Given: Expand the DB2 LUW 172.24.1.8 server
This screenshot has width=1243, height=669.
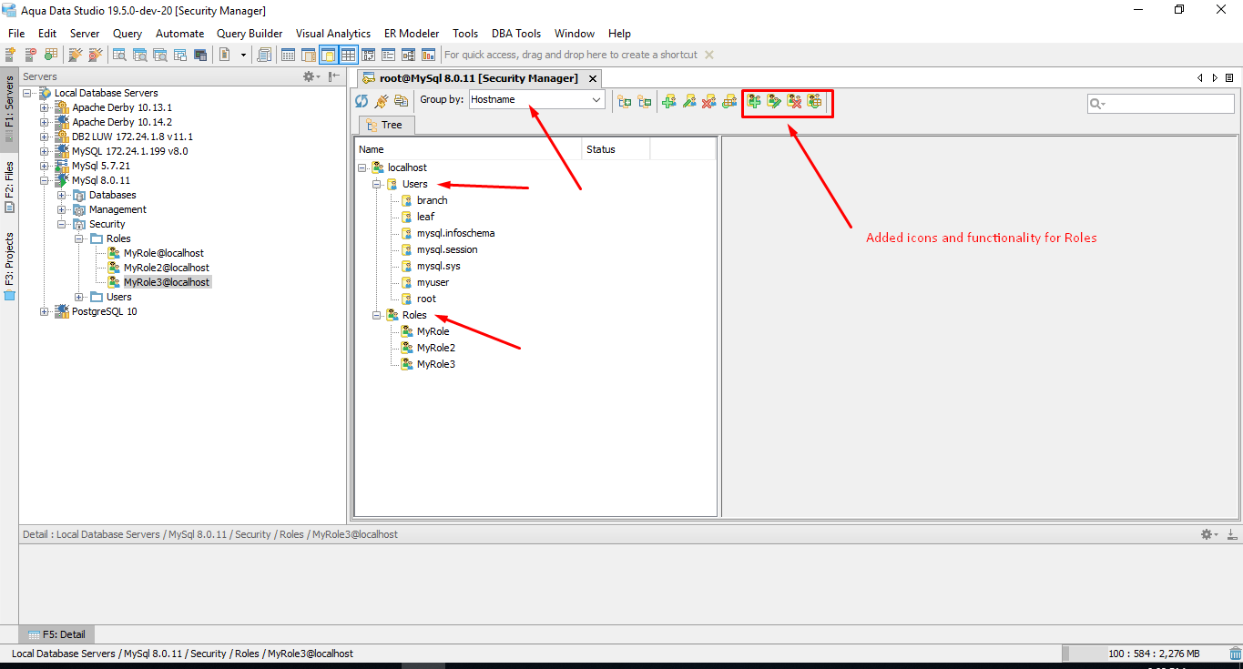Looking at the screenshot, I should point(45,137).
